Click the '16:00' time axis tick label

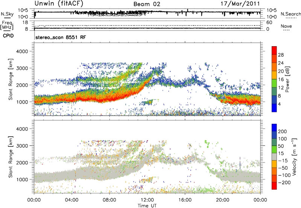pos(185,200)
